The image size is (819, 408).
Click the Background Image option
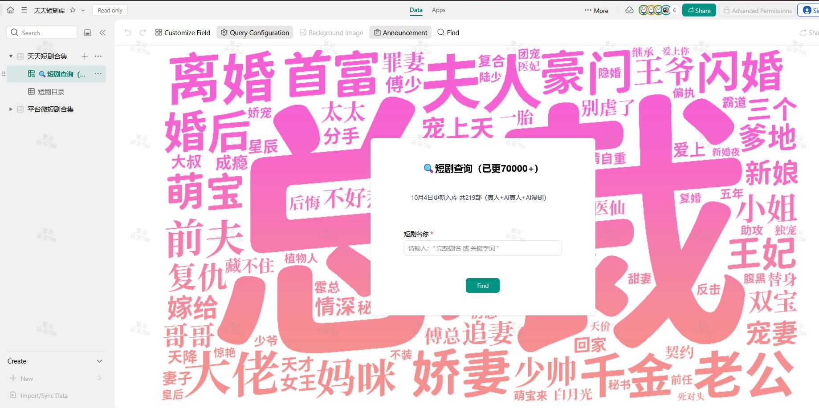click(331, 32)
